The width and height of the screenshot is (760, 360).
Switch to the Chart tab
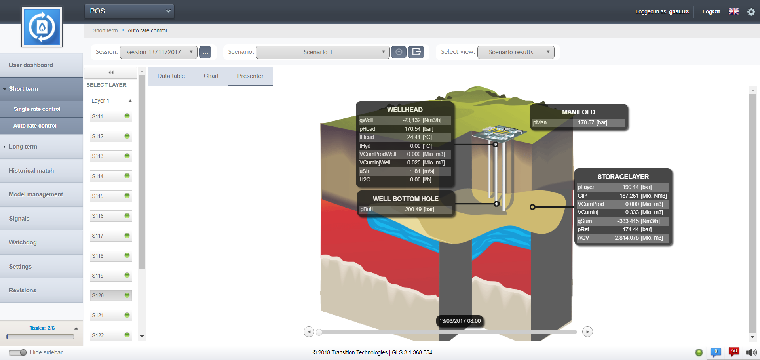pyautogui.click(x=211, y=76)
